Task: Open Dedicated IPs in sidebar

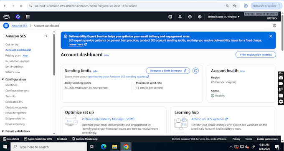Action: [x=14, y=102]
